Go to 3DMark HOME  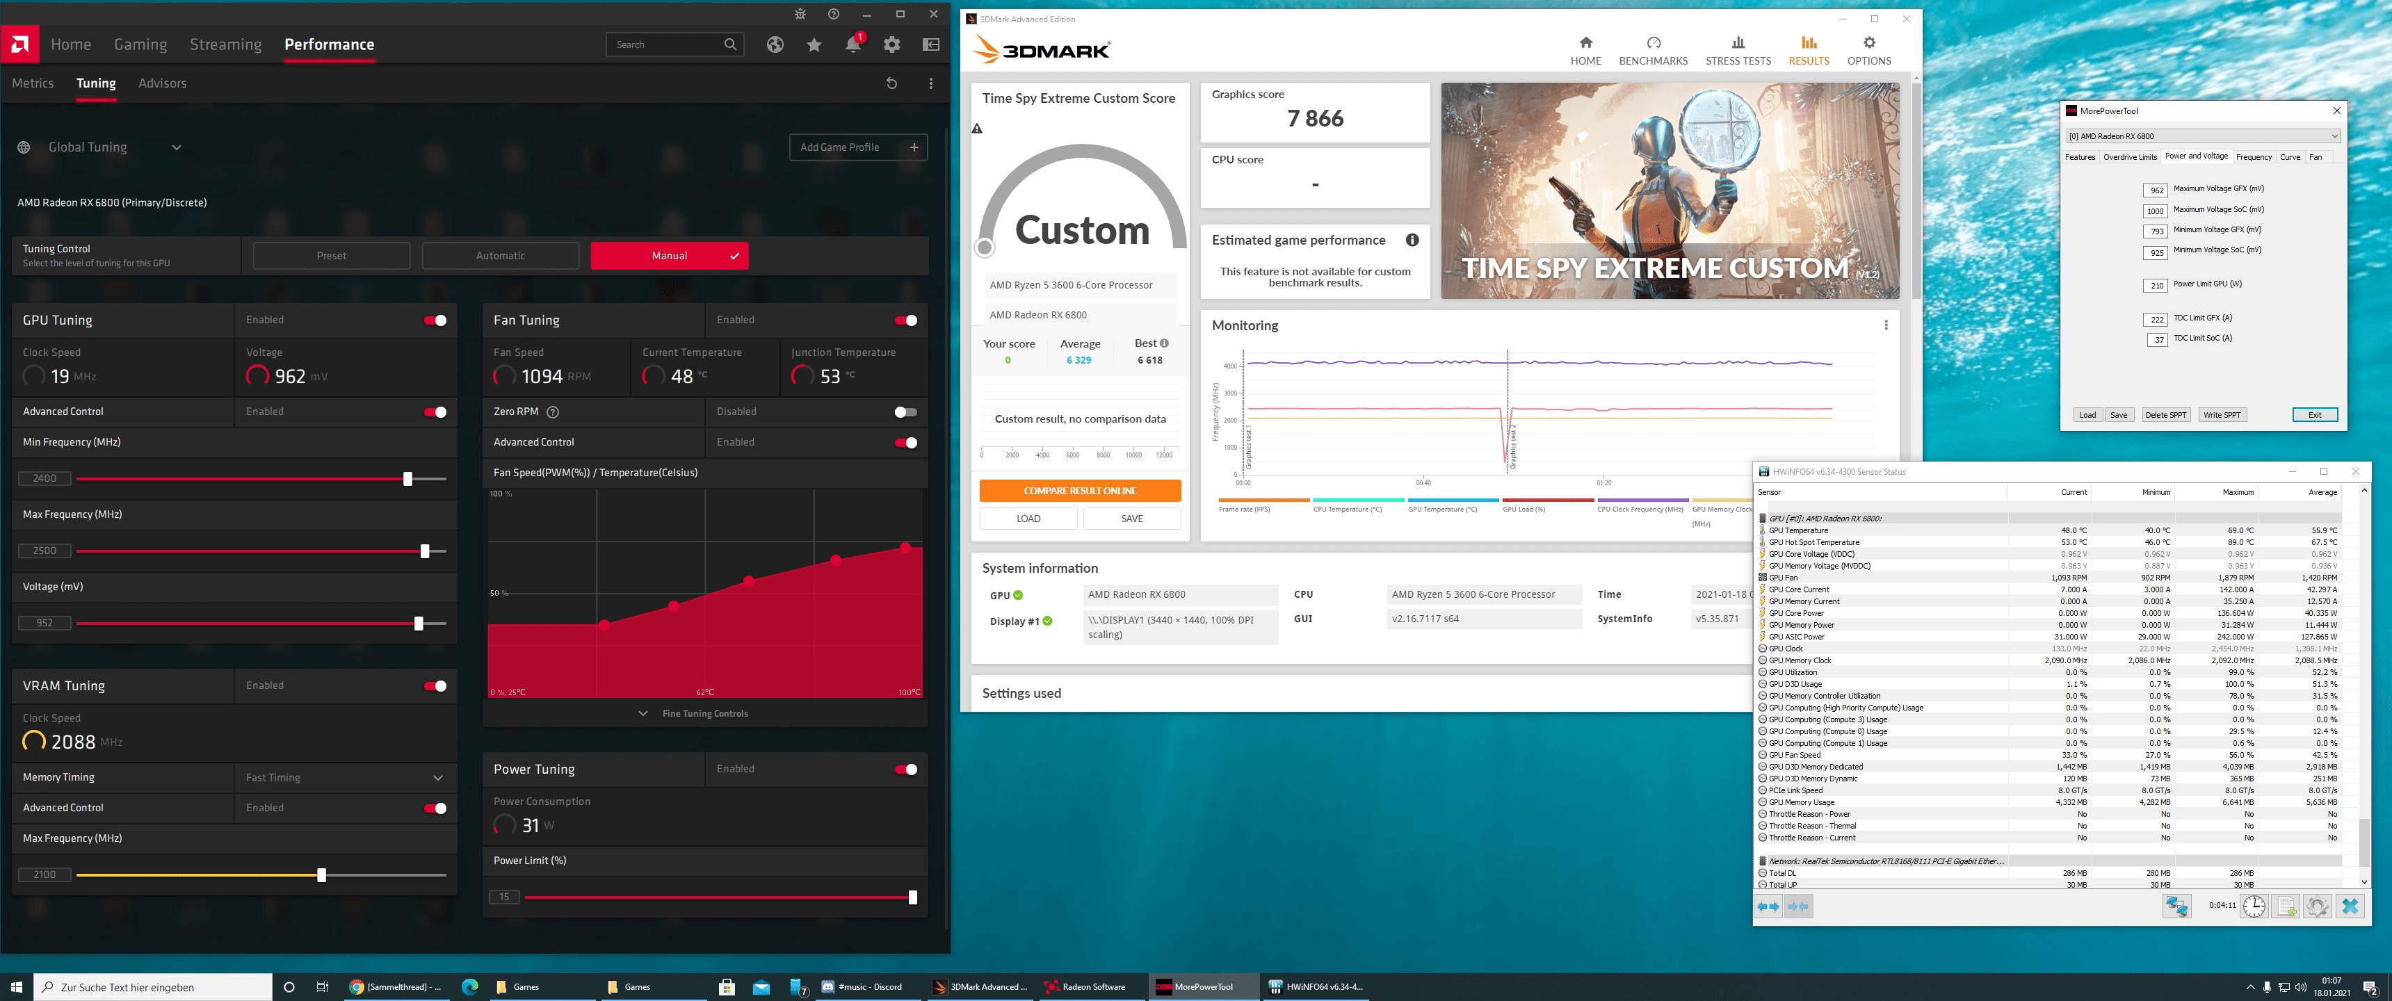click(1585, 51)
